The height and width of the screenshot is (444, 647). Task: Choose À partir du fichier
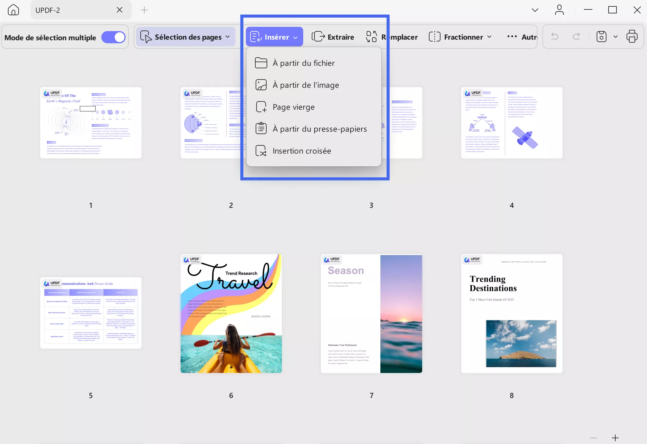[304, 63]
